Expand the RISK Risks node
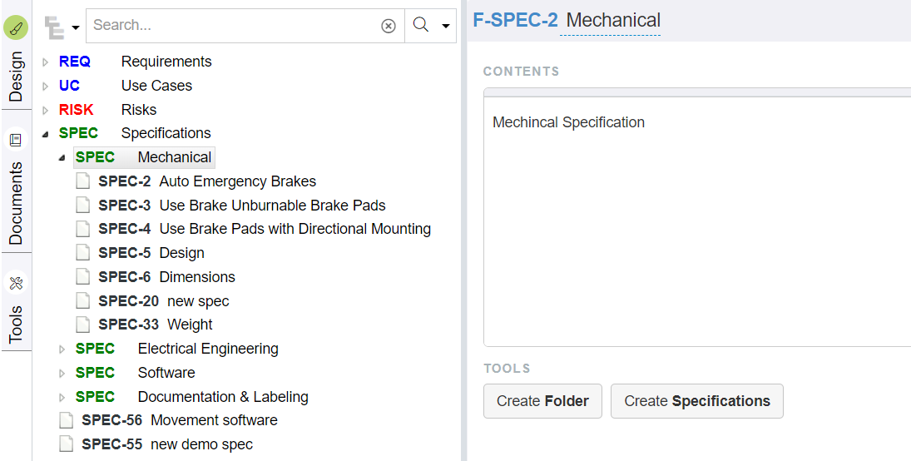The width and height of the screenshot is (911, 461). coord(46,110)
